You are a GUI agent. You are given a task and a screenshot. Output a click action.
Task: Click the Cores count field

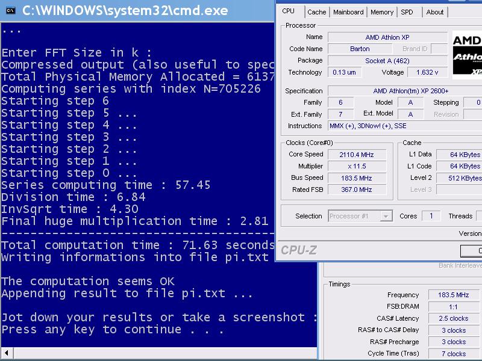point(431,216)
